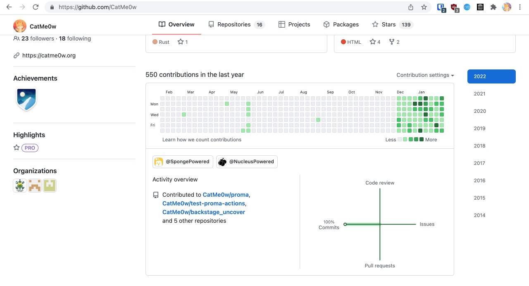Click the fork count icon on HTML repo
The height and width of the screenshot is (286, 529).
point(392,42)
